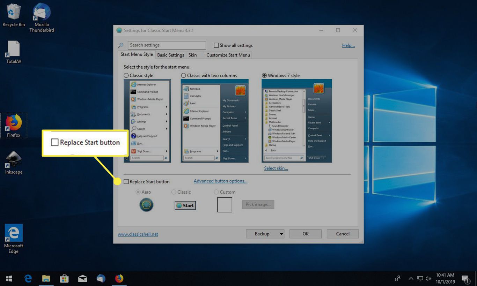Click the Classic Start button image
The width and height of the screenshot is (477, 286).
tap(185, 205)
